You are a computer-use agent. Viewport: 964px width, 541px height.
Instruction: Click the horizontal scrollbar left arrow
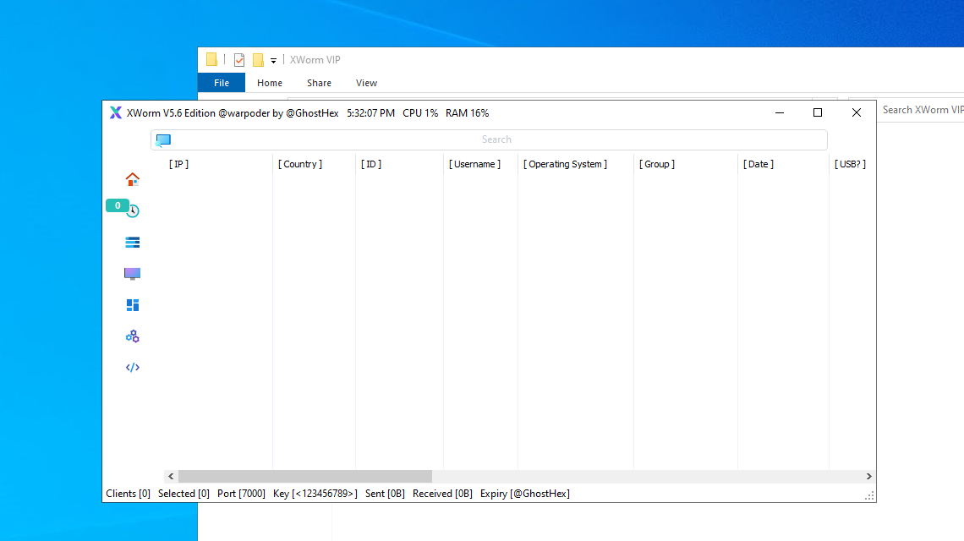click(171, 477)
